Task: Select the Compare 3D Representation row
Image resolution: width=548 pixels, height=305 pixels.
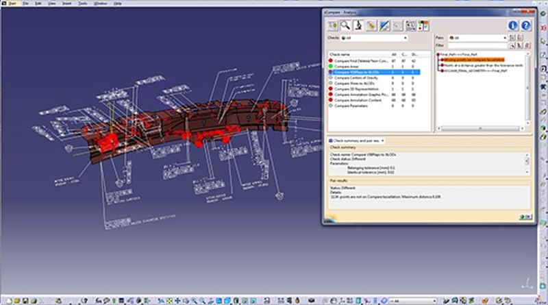Action: 373,89
